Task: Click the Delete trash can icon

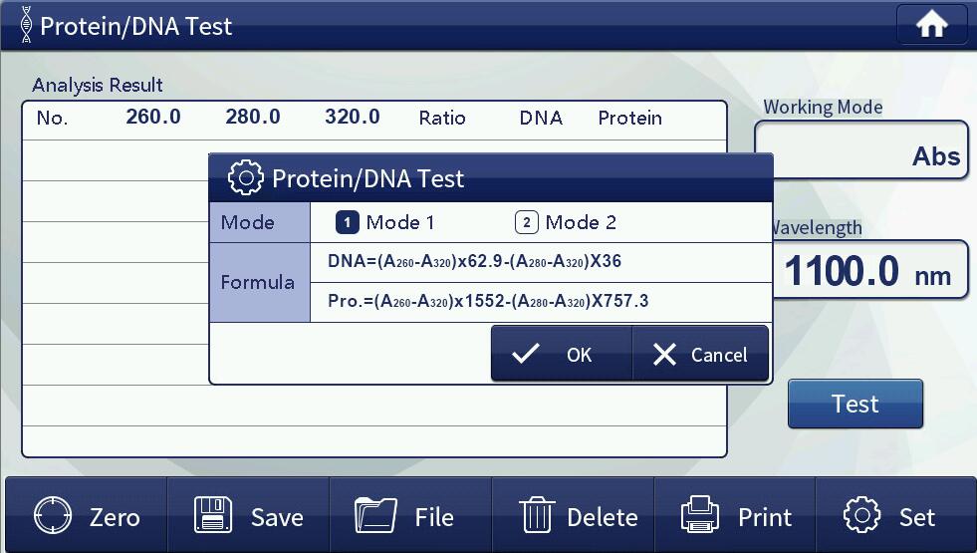Action: pos(537,516)
